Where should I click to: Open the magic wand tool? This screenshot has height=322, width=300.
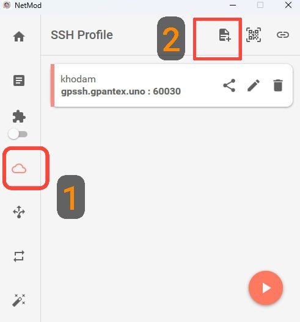pyautogui.click(x=19, y=300)
